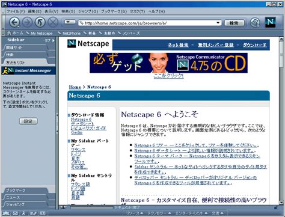Collapse the personal toolbar using its grippy

(3, 33)
